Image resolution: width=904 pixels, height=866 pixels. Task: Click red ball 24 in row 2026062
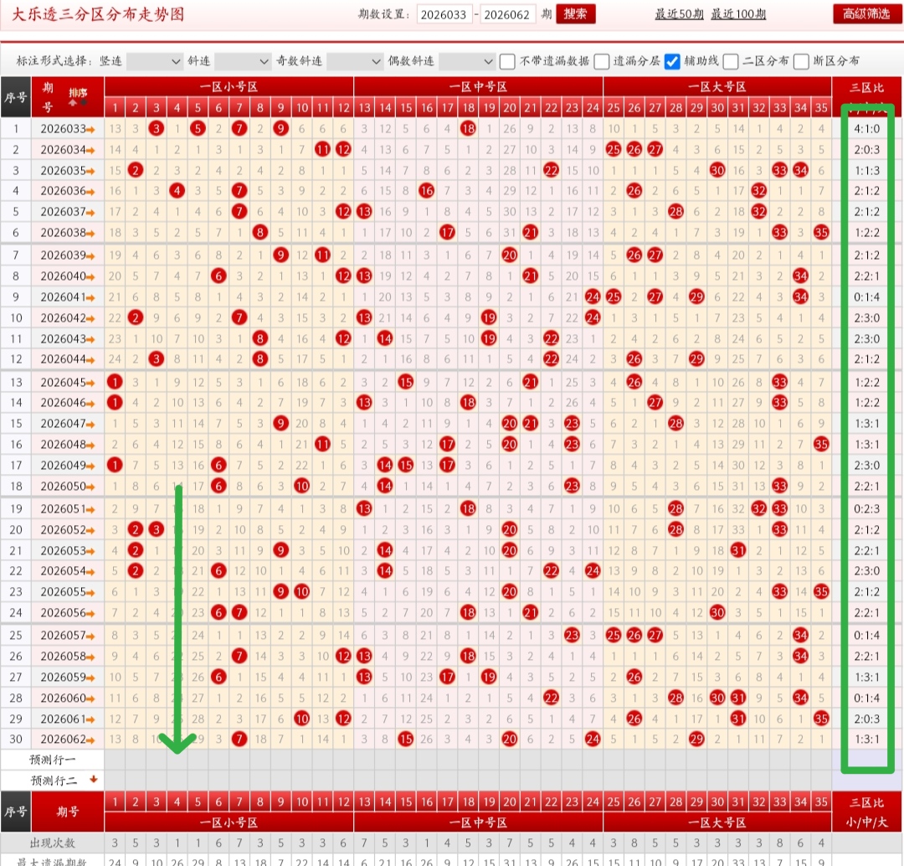click(x=593, y=739)
